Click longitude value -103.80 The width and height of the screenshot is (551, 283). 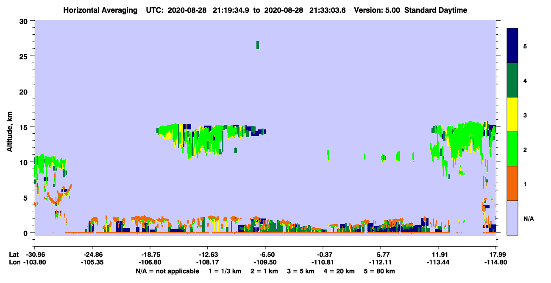coord(35,262)
